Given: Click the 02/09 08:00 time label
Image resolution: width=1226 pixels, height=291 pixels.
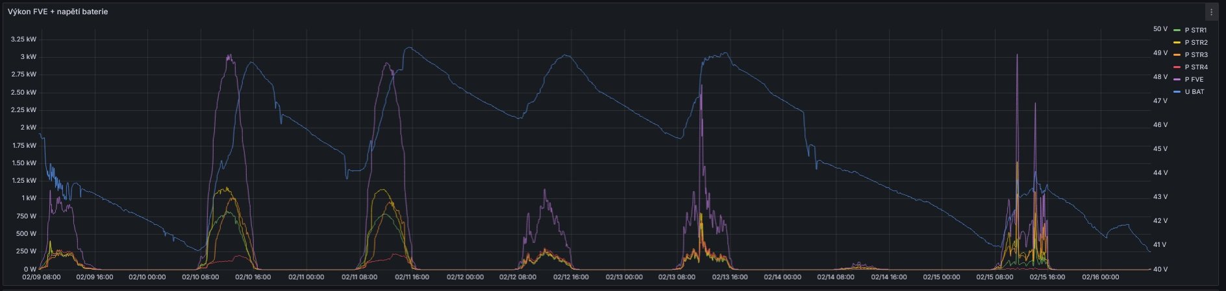Looking at the screenshot, I should pyautogui.click(x=41, y=277).
